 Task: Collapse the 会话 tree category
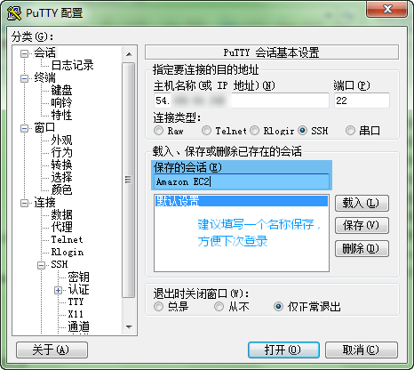[x=24, y=53]
